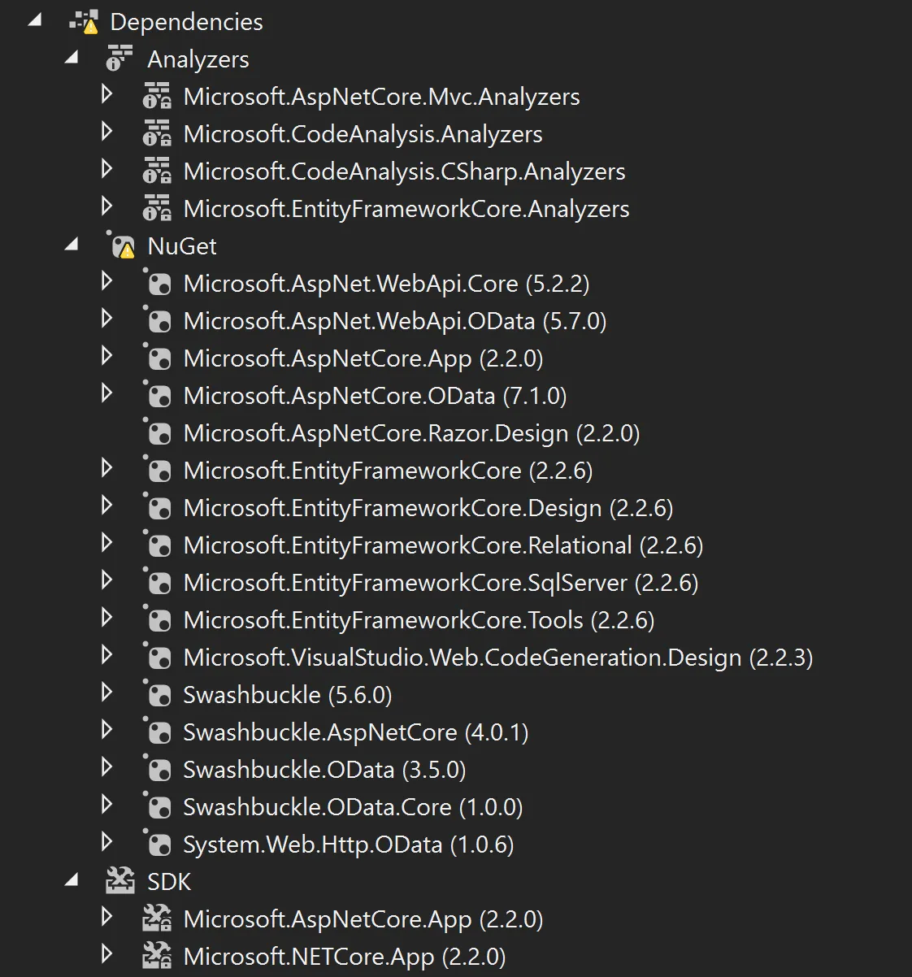Viewport: 912px width, 977px height.
Task: Expand Microsoft.CodeAnalysis.CSharp.Analyzers node
Action: [106, 169]
